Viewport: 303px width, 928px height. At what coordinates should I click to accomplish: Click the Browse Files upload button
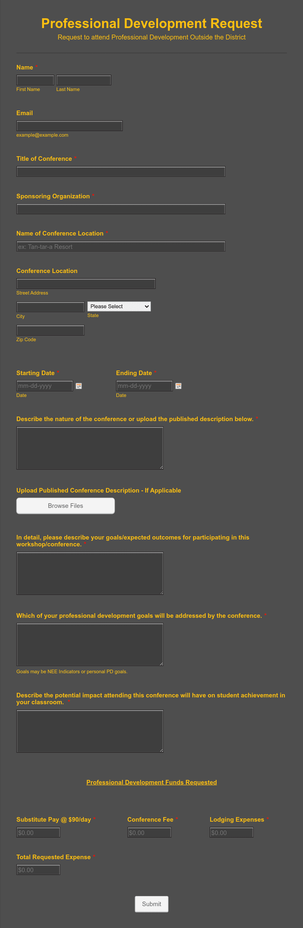click(65, 506)
